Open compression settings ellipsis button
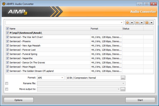 pyautogui.click(x=123, y=78)
